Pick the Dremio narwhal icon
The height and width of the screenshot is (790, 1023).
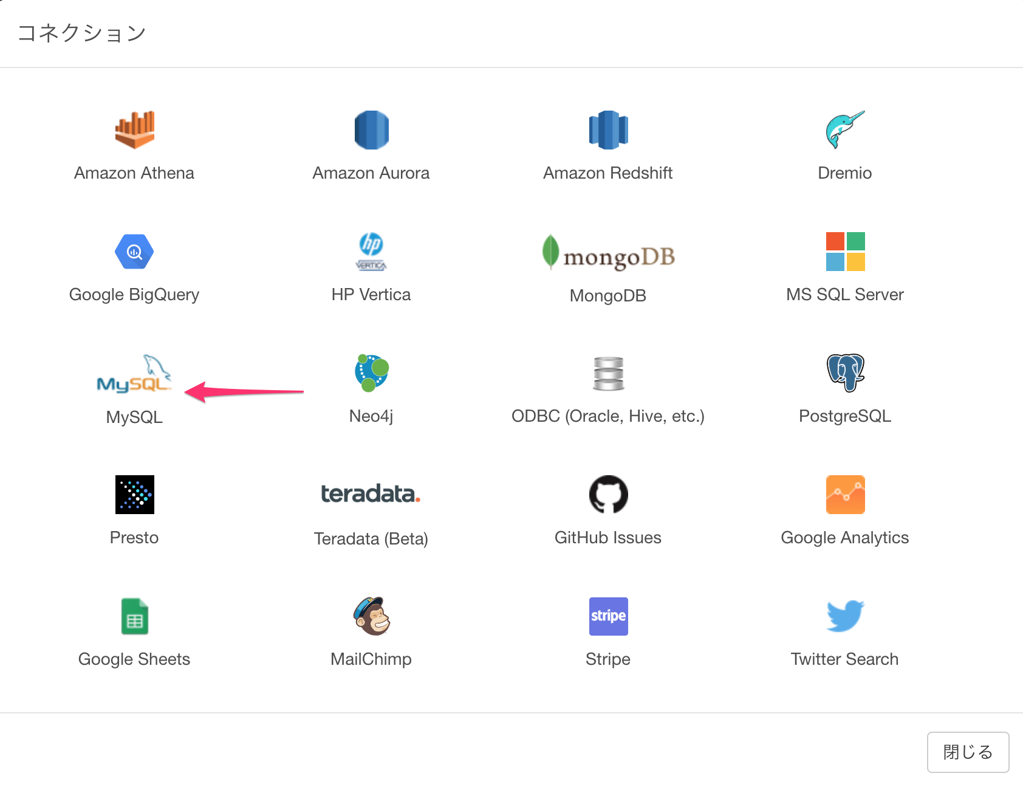click(x=845, y=129)
